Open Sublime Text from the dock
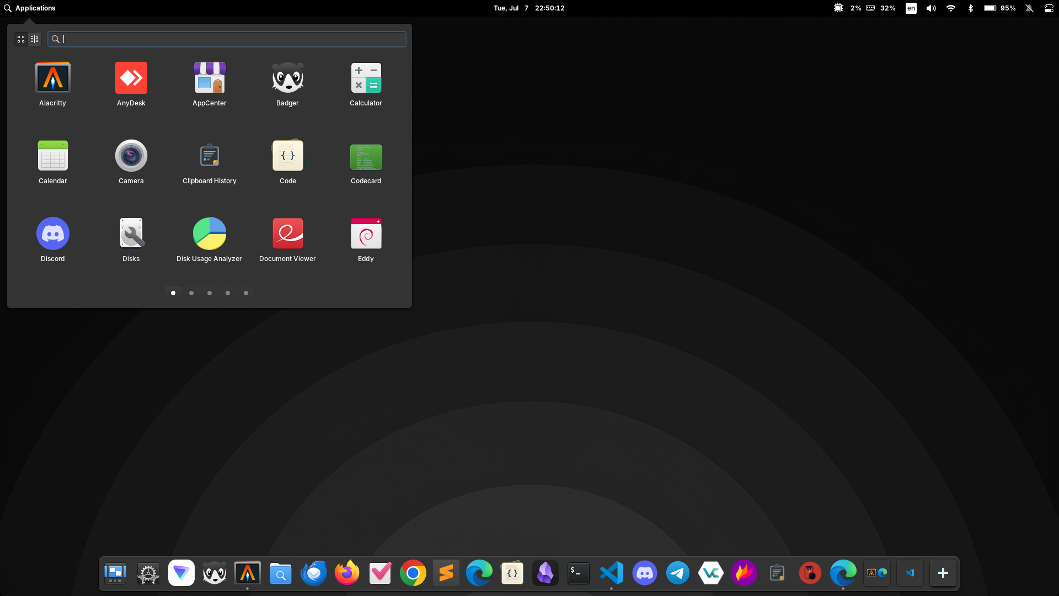1059x596 pixels. [x=446, y=573]
